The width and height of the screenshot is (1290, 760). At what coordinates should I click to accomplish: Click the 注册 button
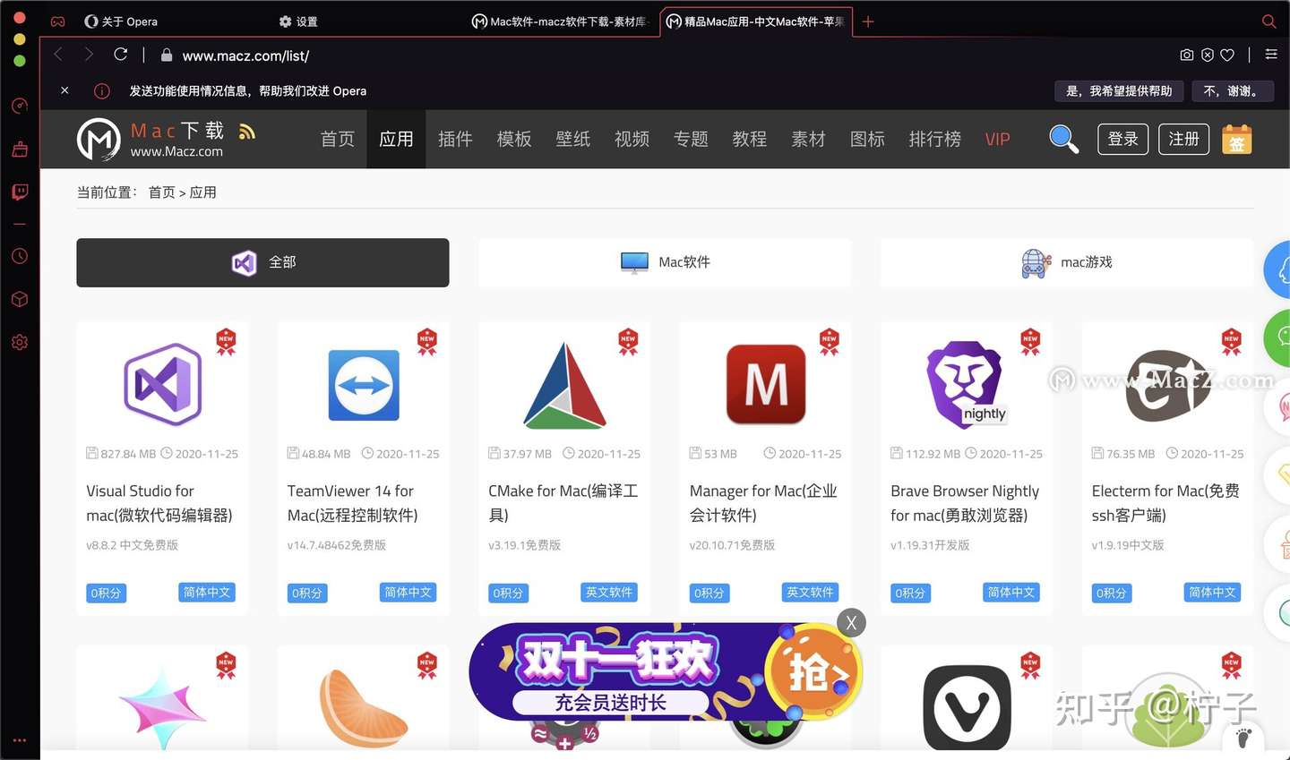coord(1183,139)
